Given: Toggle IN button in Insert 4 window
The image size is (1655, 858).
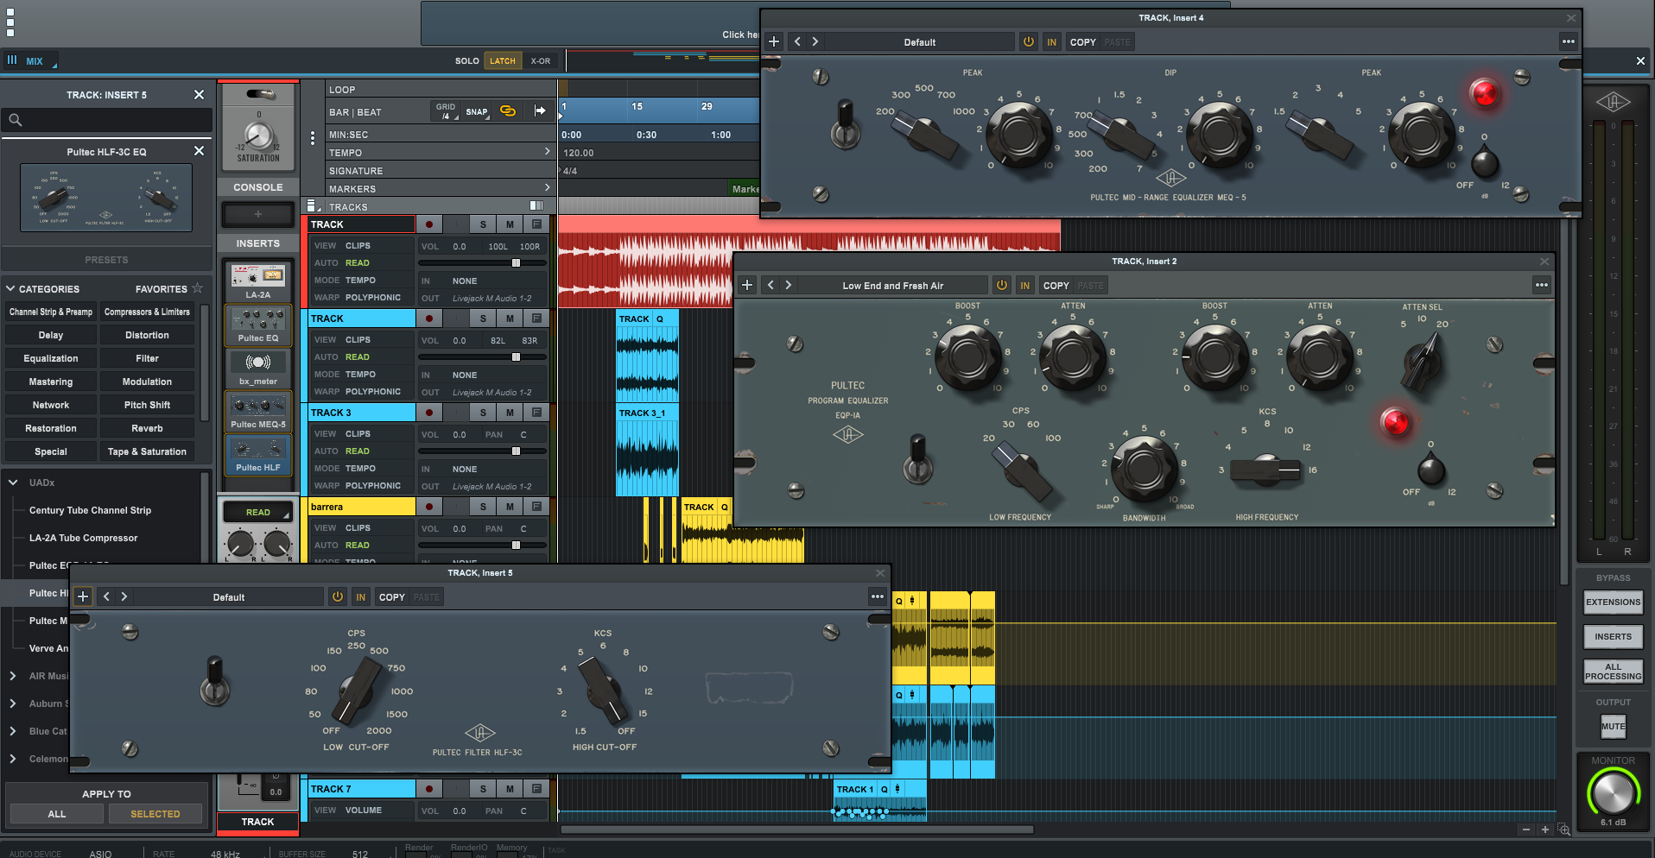Looking at the screenshot, I should [x=1051, y=41].
